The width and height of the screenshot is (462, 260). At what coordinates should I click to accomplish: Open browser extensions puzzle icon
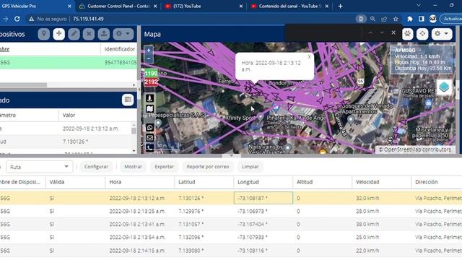pyautogui.click(x=410, y=19)
